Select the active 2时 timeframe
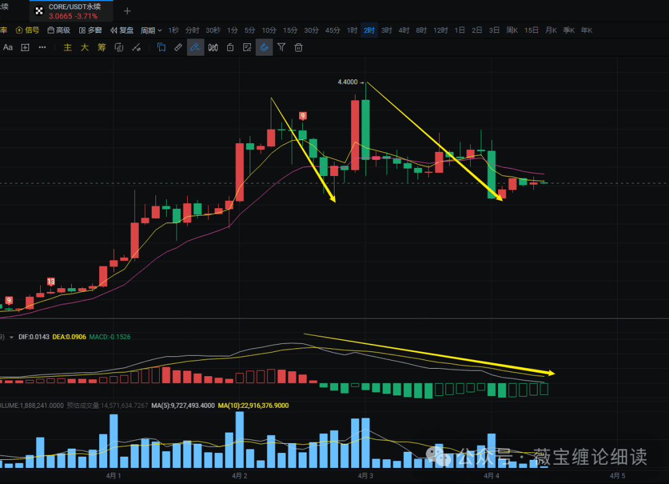 369,30
